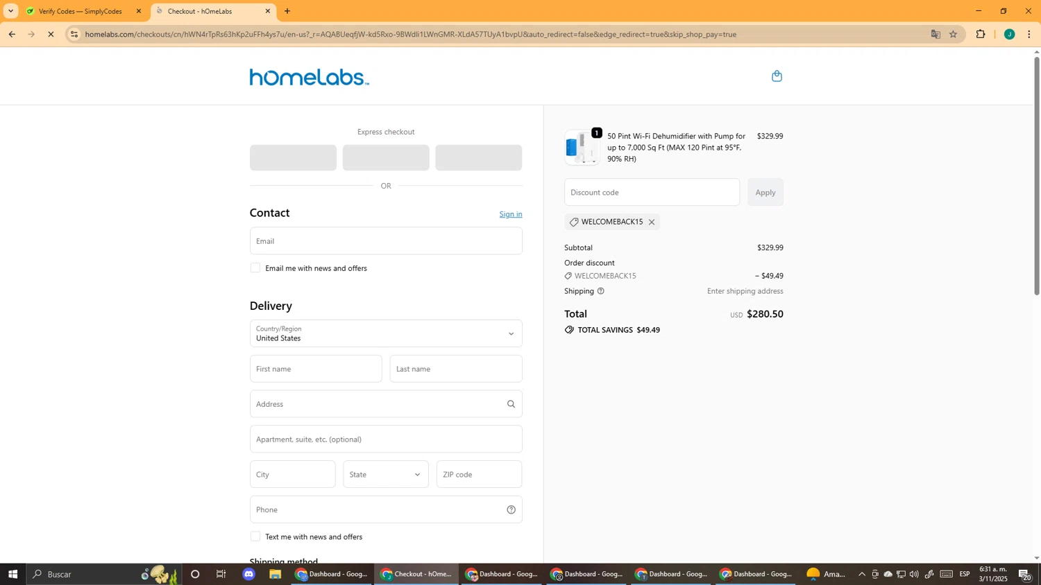Bookmark this page with the star icon
Image resolution: width=1041 pixels, height=585 pixels.
(953, 34)
